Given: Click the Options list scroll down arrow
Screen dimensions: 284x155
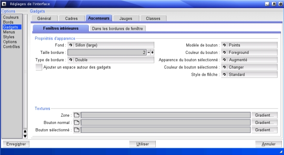Looking at the screenshot, I should point(25,136).
